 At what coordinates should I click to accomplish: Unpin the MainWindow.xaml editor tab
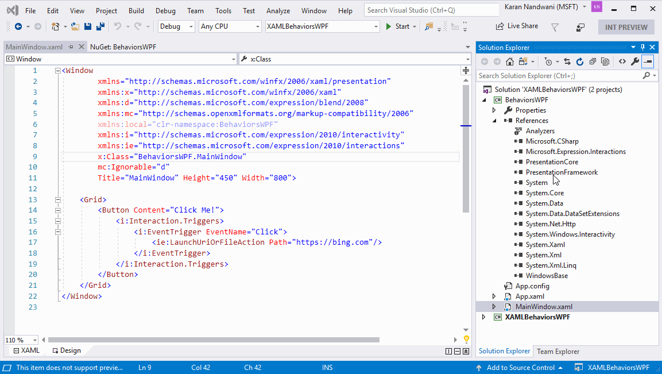click(x=72, y=47)
